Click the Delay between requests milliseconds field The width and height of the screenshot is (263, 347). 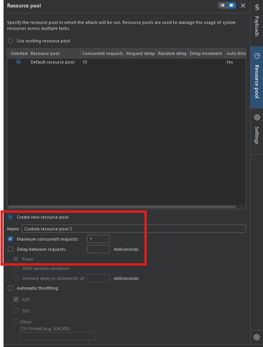pos(98,249)
